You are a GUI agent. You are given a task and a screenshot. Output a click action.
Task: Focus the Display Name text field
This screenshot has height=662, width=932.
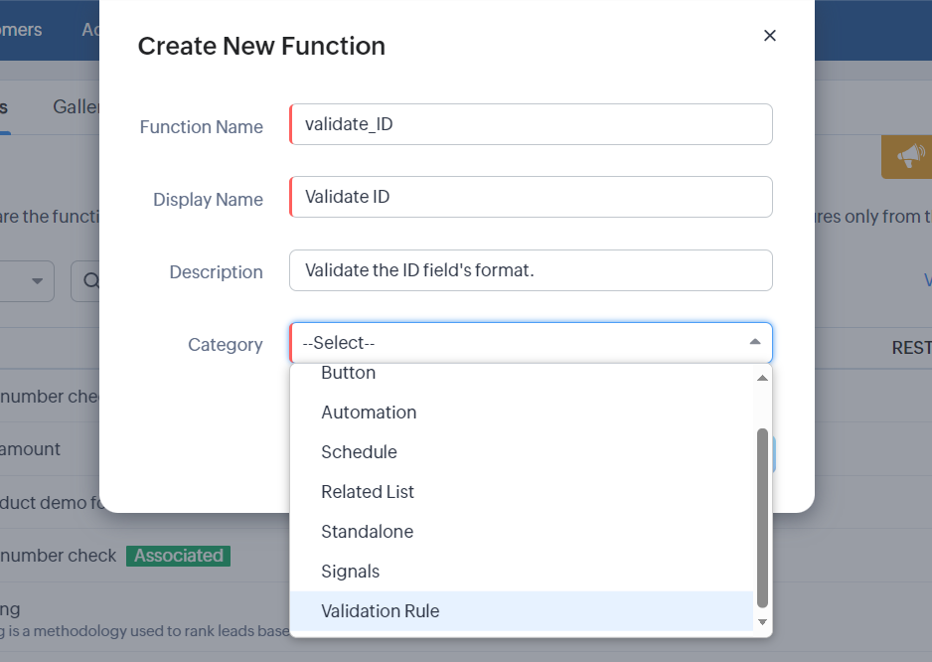[x=531, y=197]
